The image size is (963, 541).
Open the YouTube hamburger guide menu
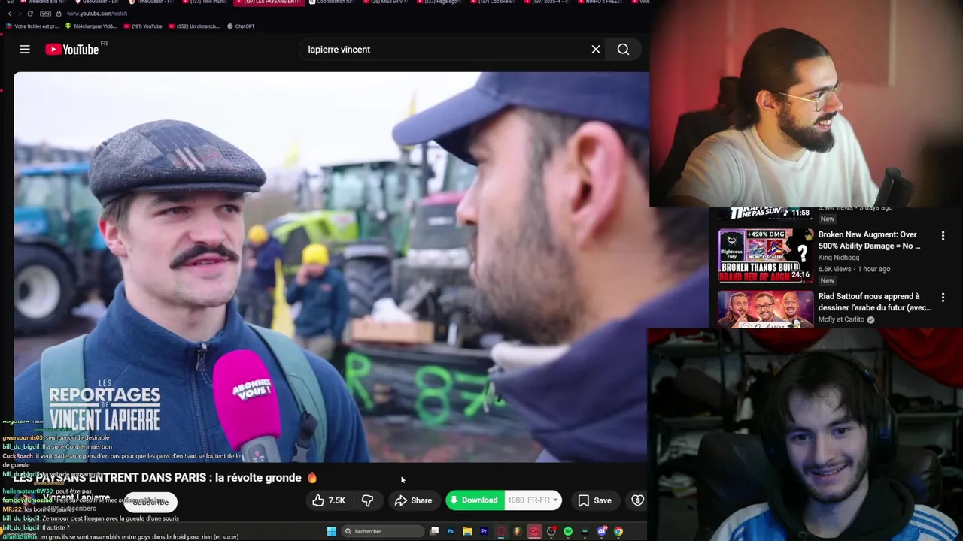point(25,50)
